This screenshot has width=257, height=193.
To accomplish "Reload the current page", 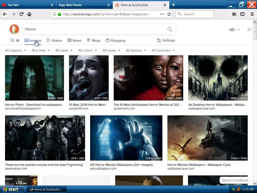I will click(x=22, y=14).
